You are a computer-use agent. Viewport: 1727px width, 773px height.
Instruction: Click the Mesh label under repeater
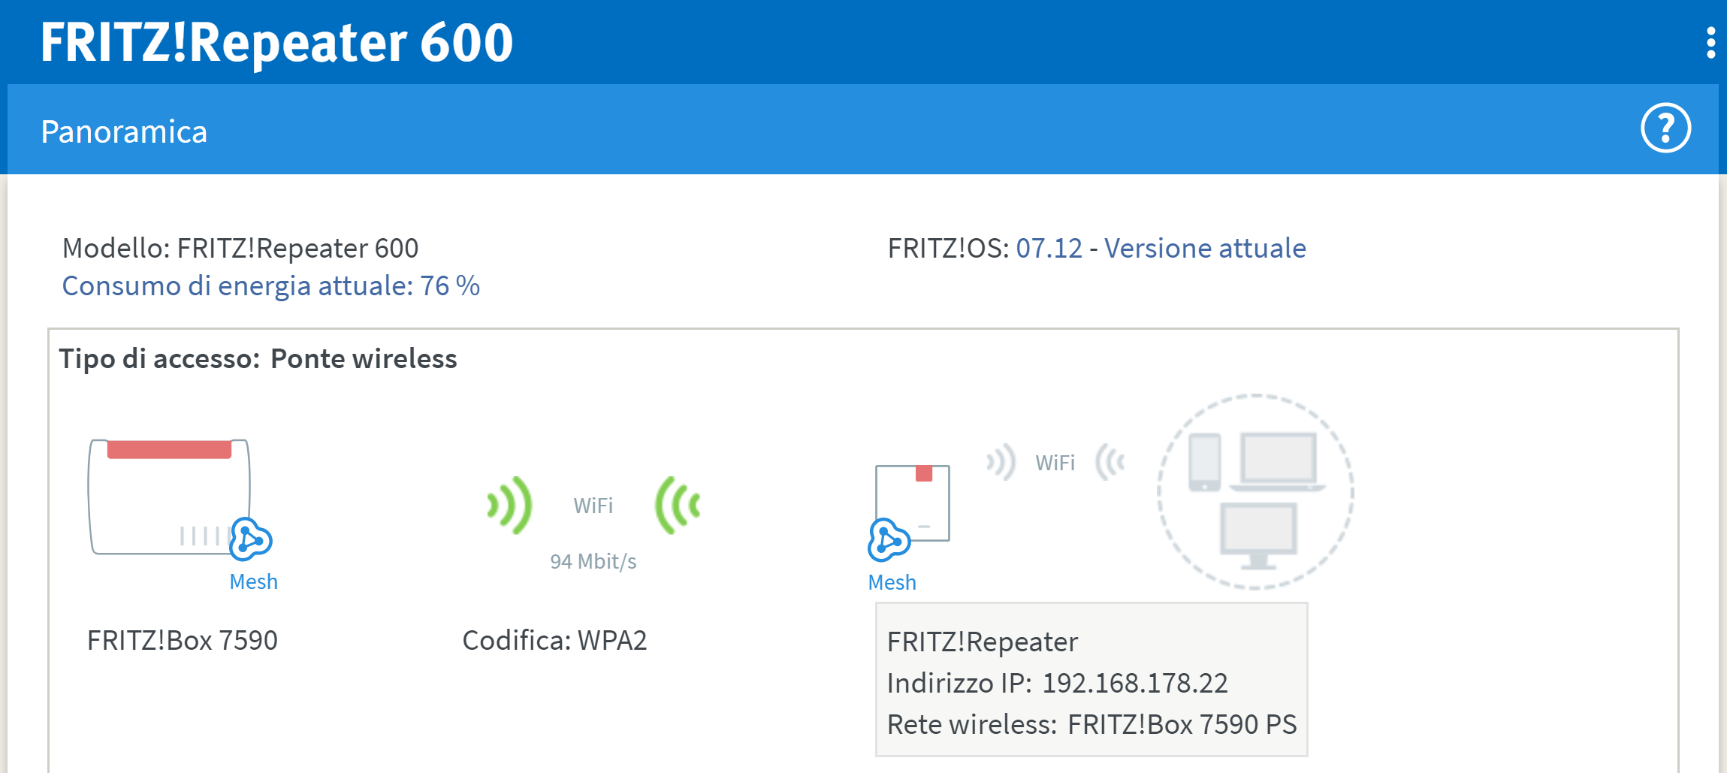pos(892,582)
